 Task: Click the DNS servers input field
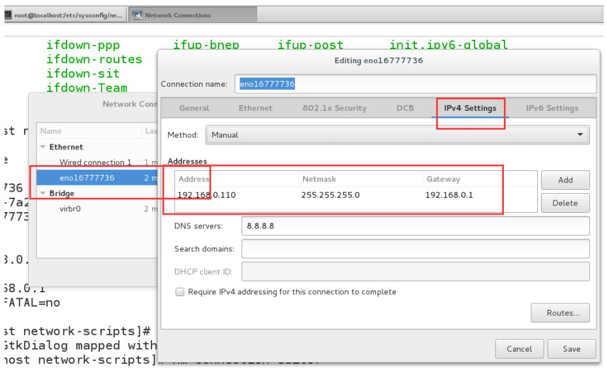tap(415, 226)
